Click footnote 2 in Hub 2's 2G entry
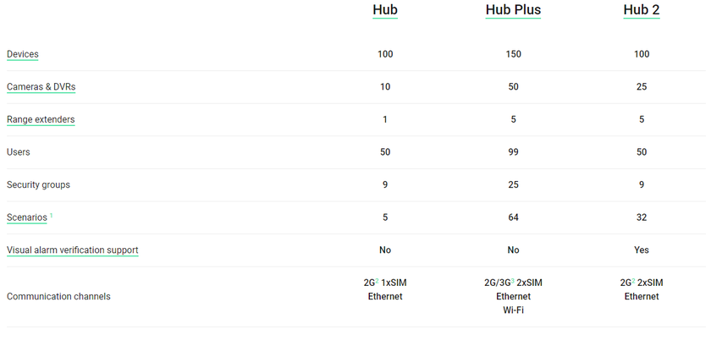The height and width of the screenshot is (346, 711). tap(632, 280)
